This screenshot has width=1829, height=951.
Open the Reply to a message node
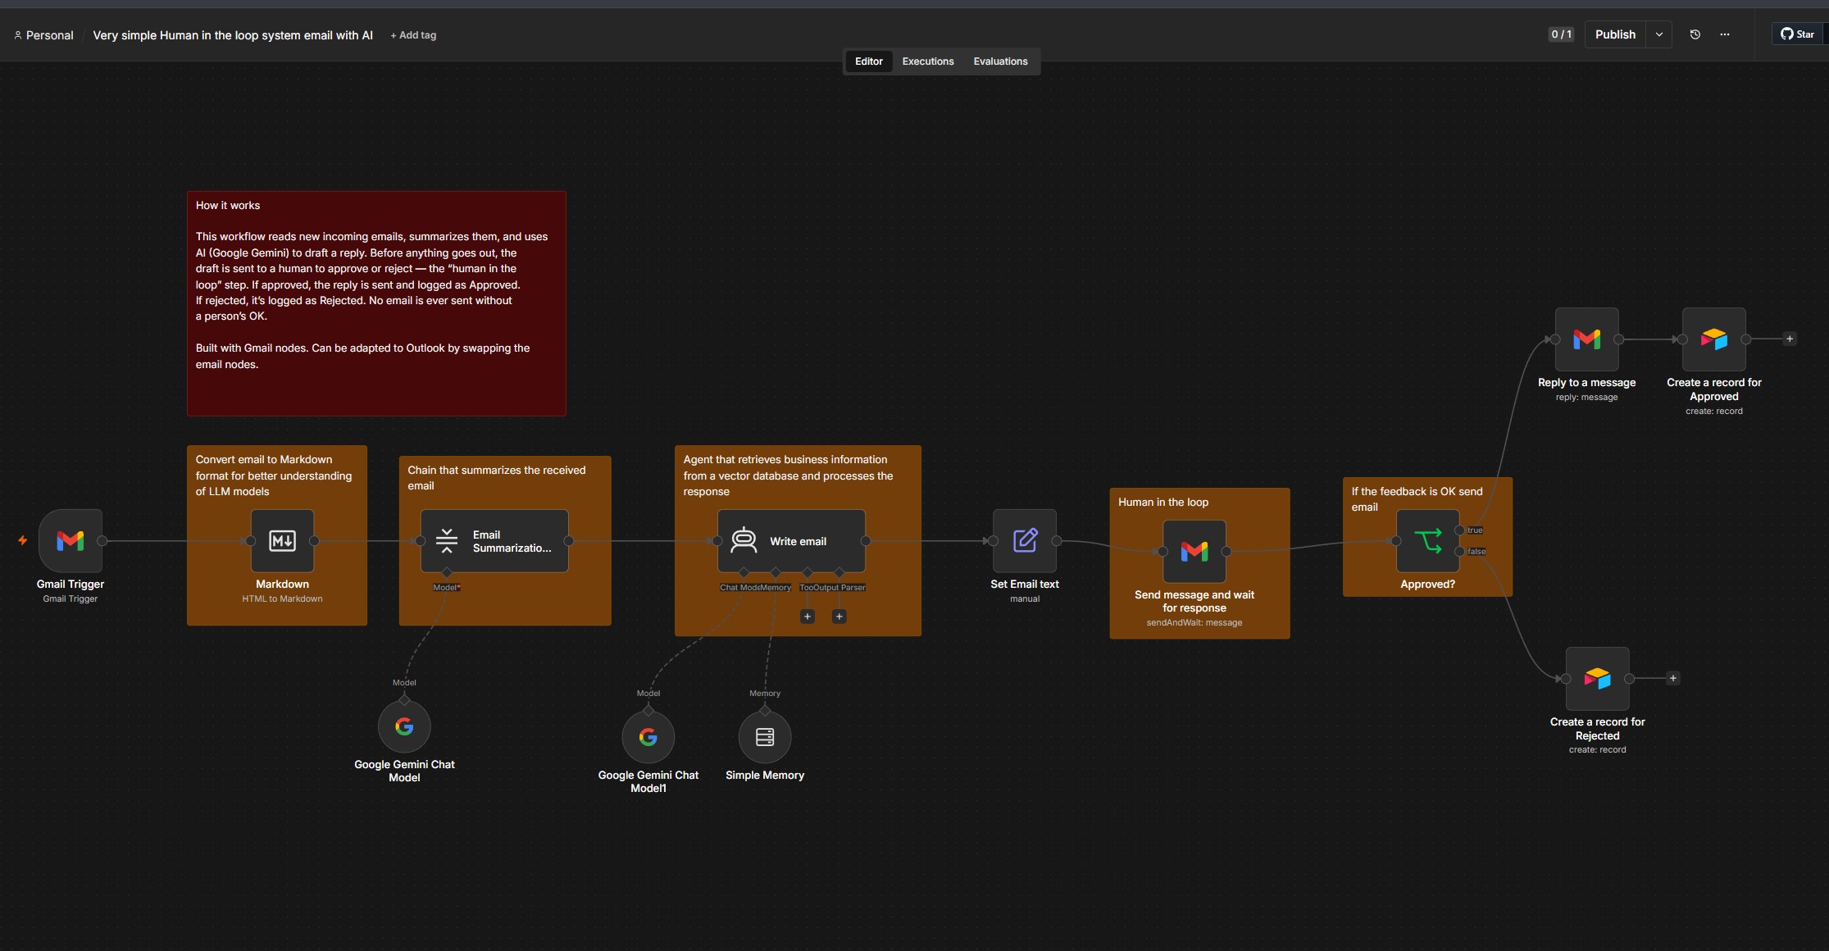[x=1587, y=339]
